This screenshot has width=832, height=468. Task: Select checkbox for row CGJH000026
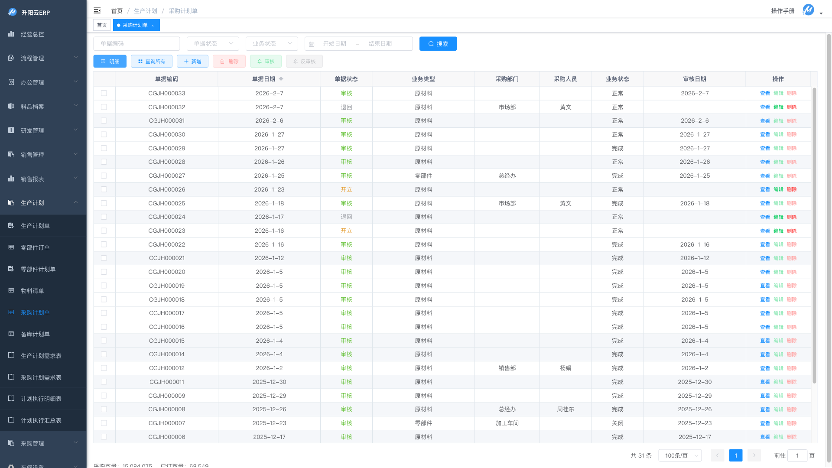(x=104, y=189)
